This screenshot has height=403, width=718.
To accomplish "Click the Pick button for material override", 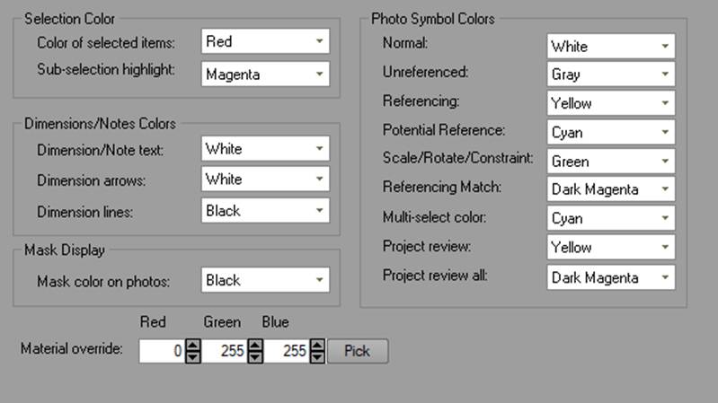I will click(x=358, y=351).
